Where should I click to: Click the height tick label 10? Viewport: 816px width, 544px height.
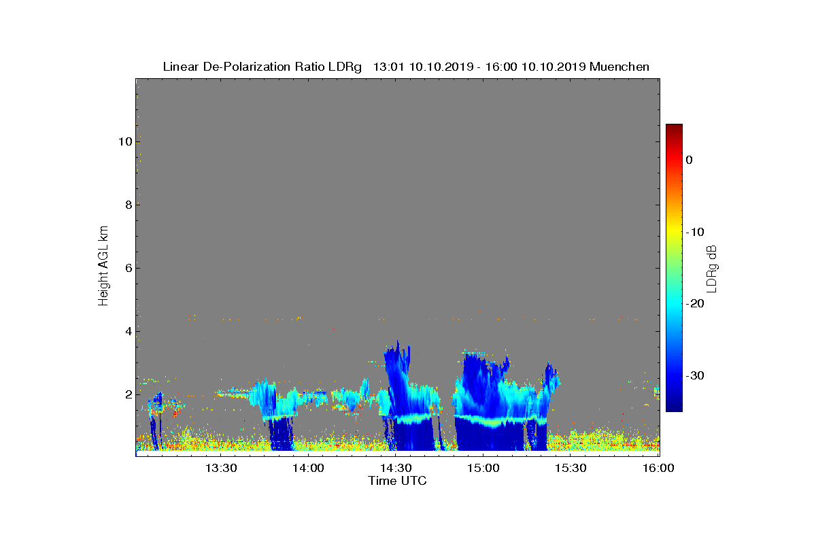tap(124, 142)
